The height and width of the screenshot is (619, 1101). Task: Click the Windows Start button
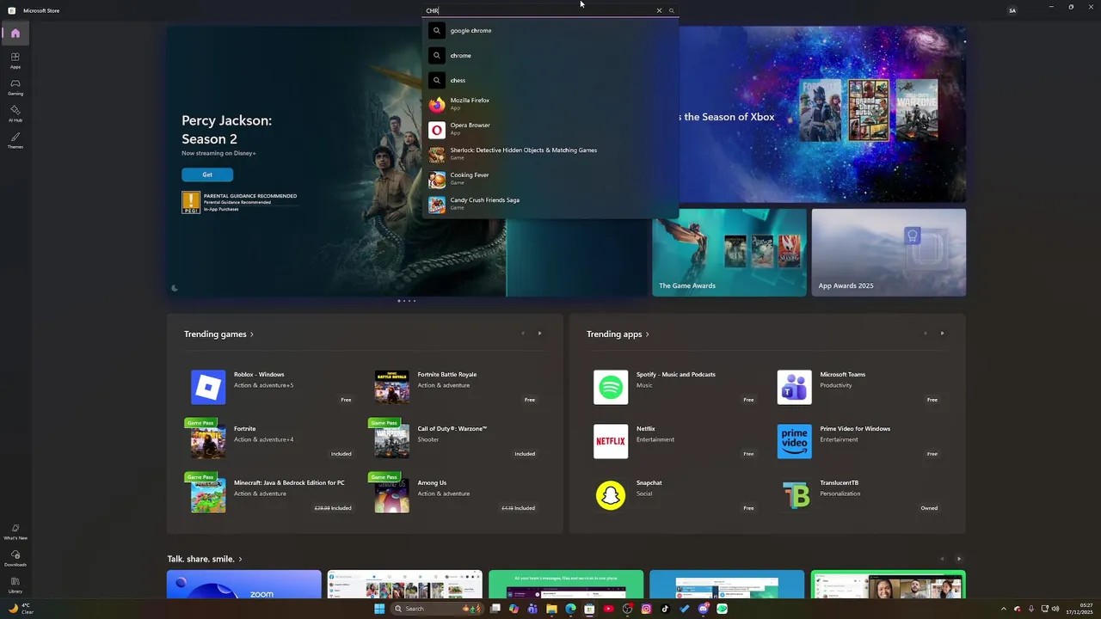[x=379, y=609]
